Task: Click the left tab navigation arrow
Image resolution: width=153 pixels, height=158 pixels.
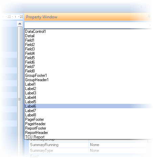Action: coord(141,7)
